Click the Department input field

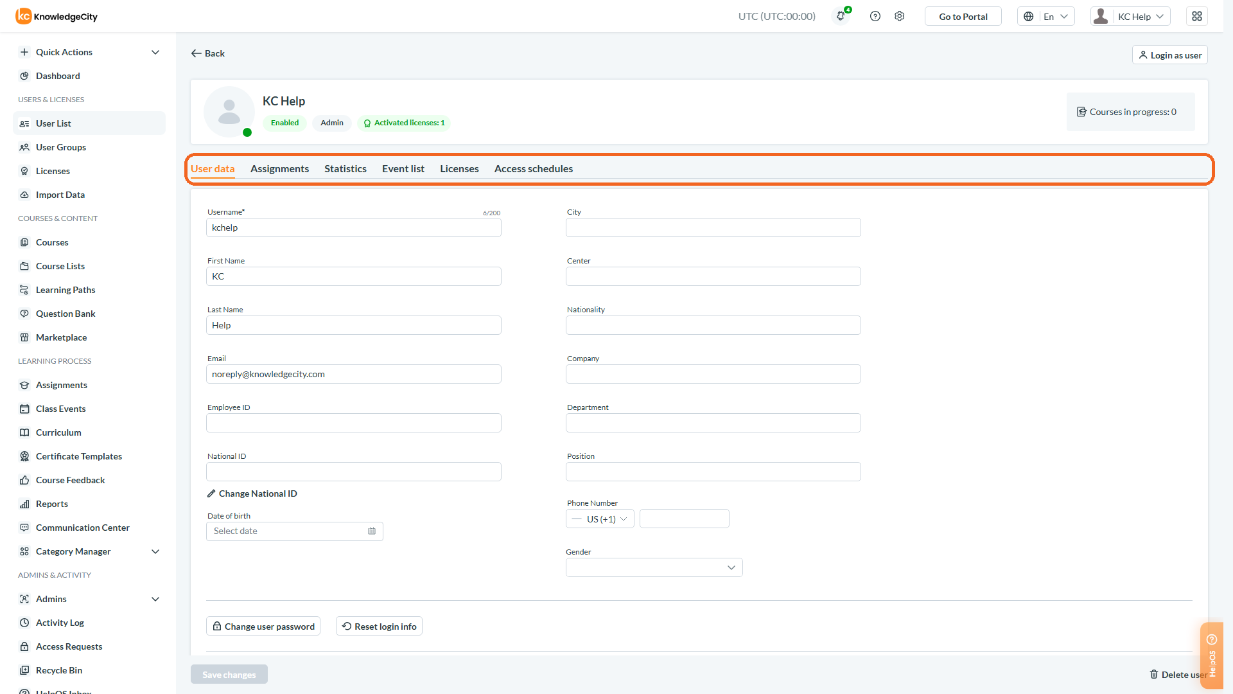(713, 423)
